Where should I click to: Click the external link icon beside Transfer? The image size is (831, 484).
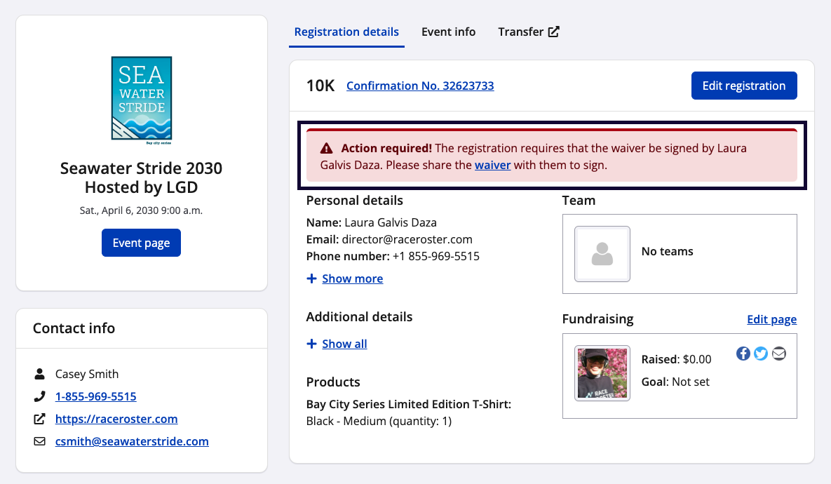(x=554, y=32)
